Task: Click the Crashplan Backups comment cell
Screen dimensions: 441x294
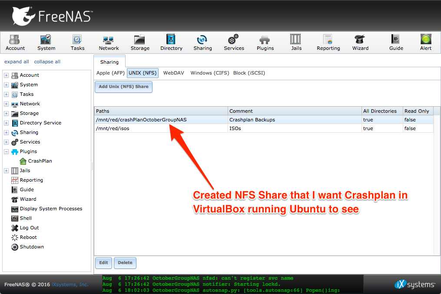Action: [295, 120]
